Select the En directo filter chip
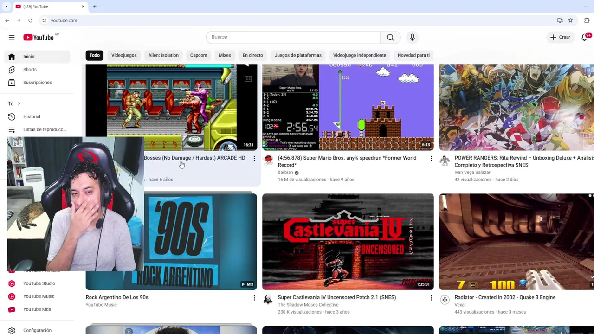The height and width of the screenshot is (334, 594). tap(252, 55)
